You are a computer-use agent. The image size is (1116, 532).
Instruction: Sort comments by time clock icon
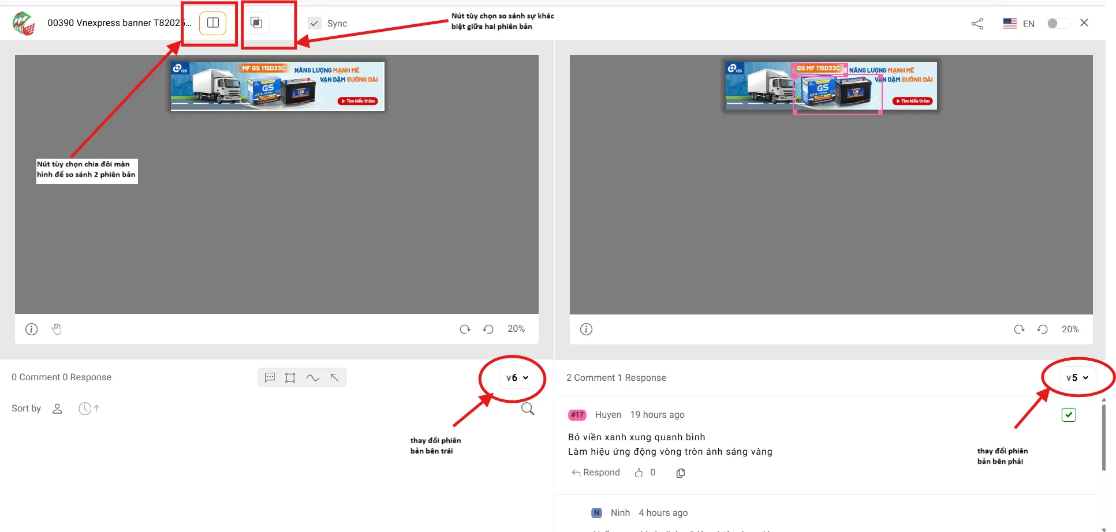[88, 409]
